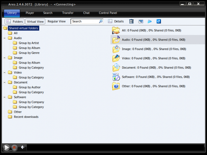
Task: Collapse the Audio tree node
Action: (4, 38)
